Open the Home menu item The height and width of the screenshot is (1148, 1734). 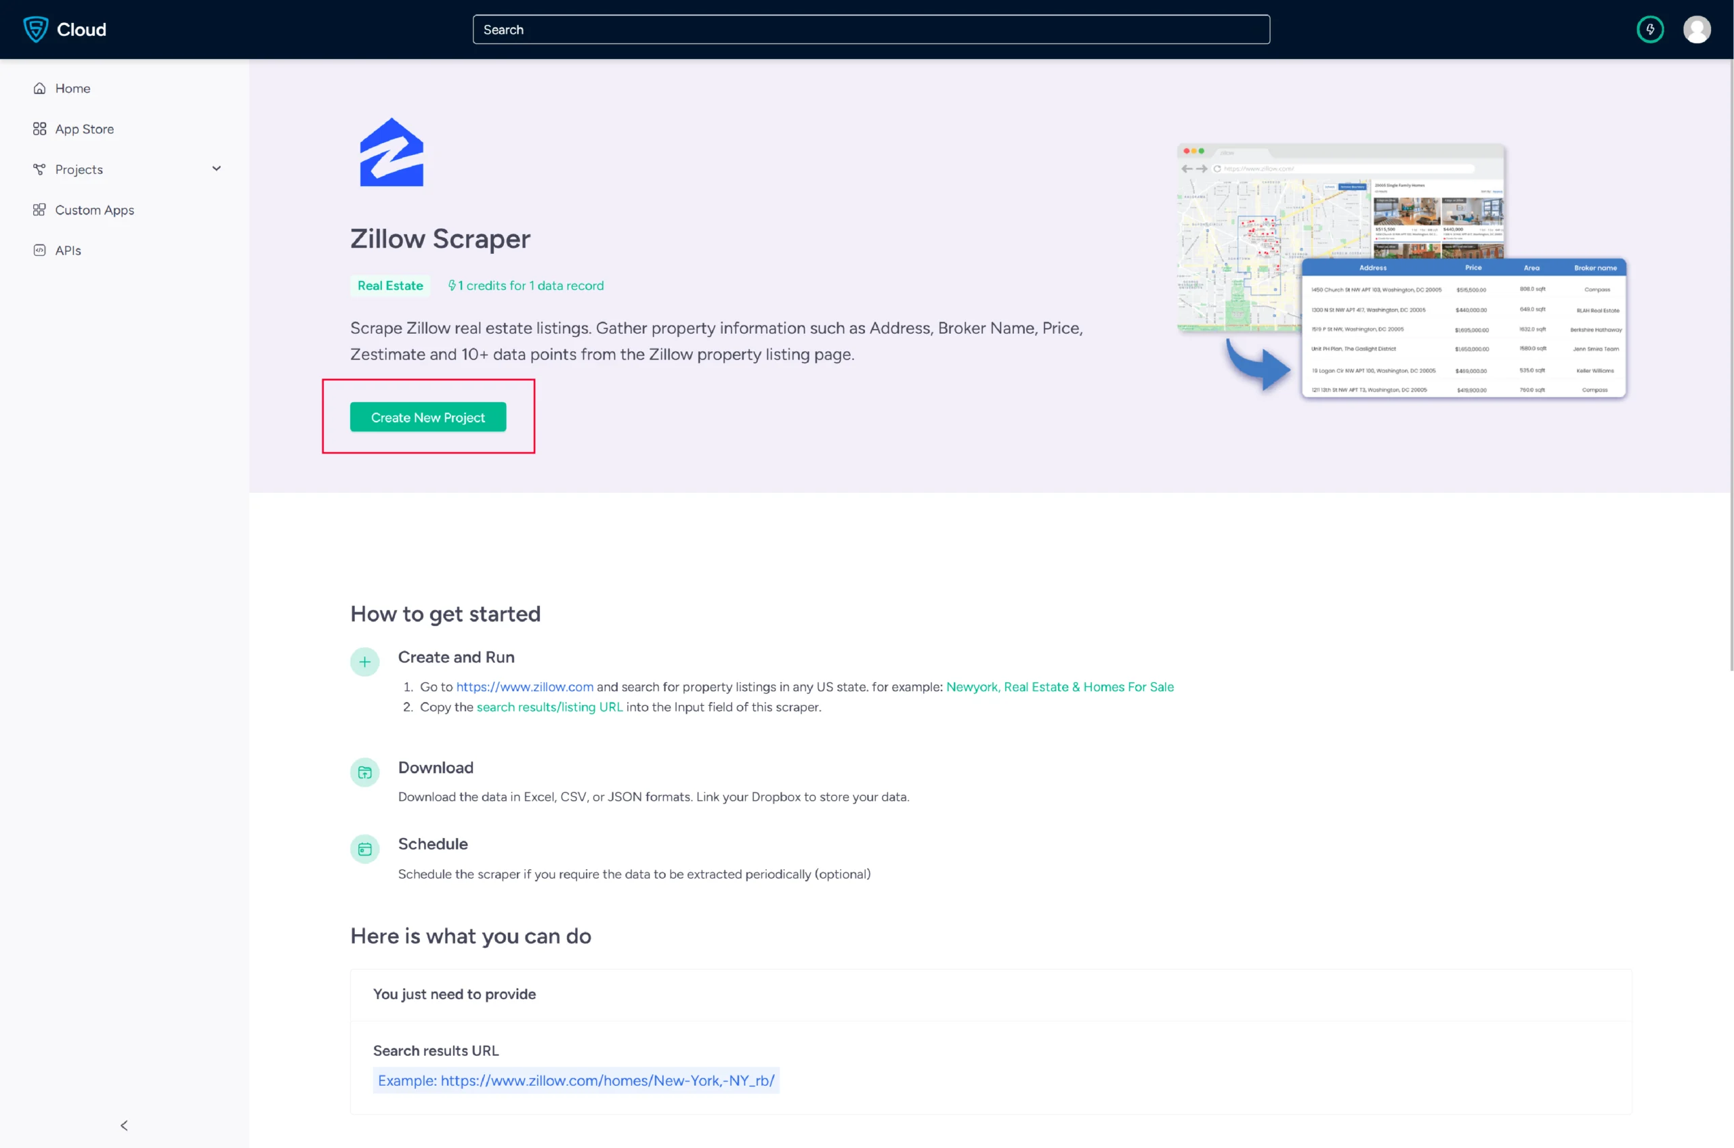click(x=72, y=87)
